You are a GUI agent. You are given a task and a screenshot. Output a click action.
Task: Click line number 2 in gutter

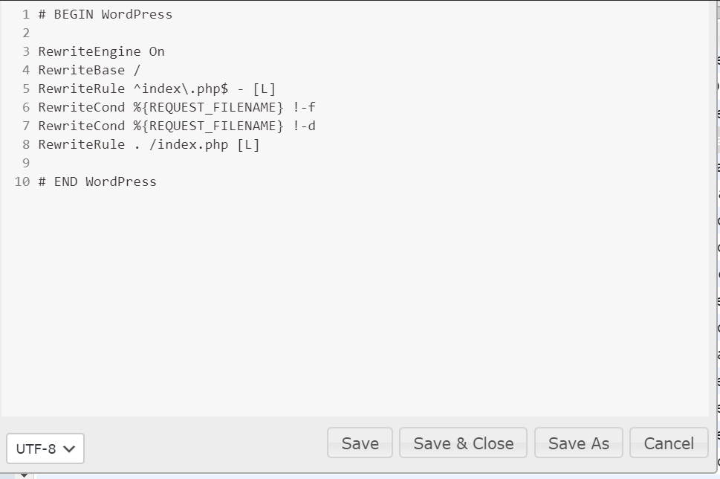26,33
